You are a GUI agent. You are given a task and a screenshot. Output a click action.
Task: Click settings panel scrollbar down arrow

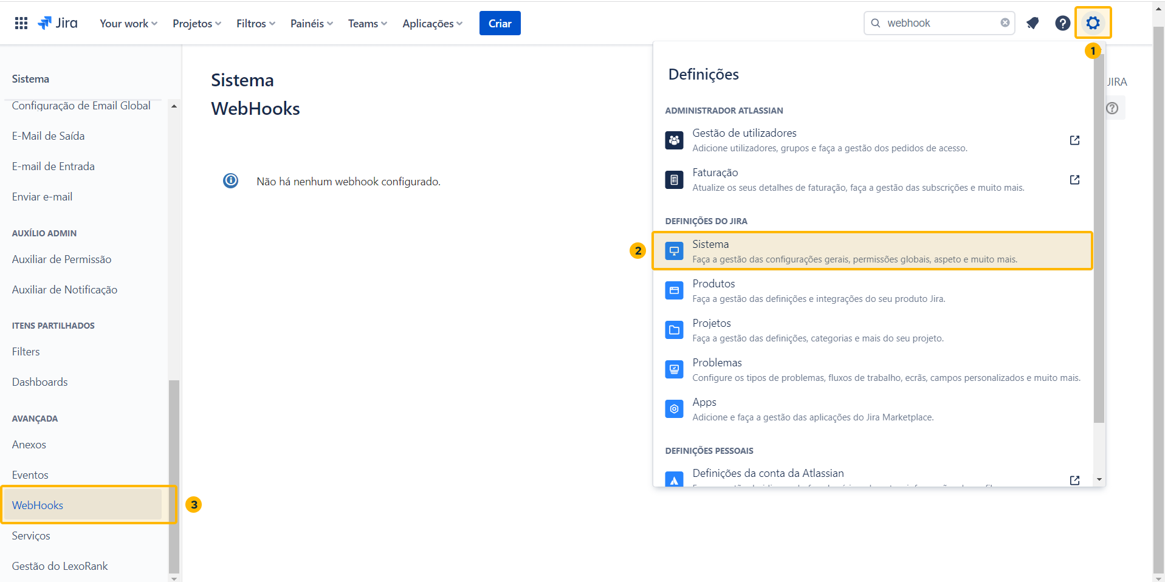coord(1099,479)
